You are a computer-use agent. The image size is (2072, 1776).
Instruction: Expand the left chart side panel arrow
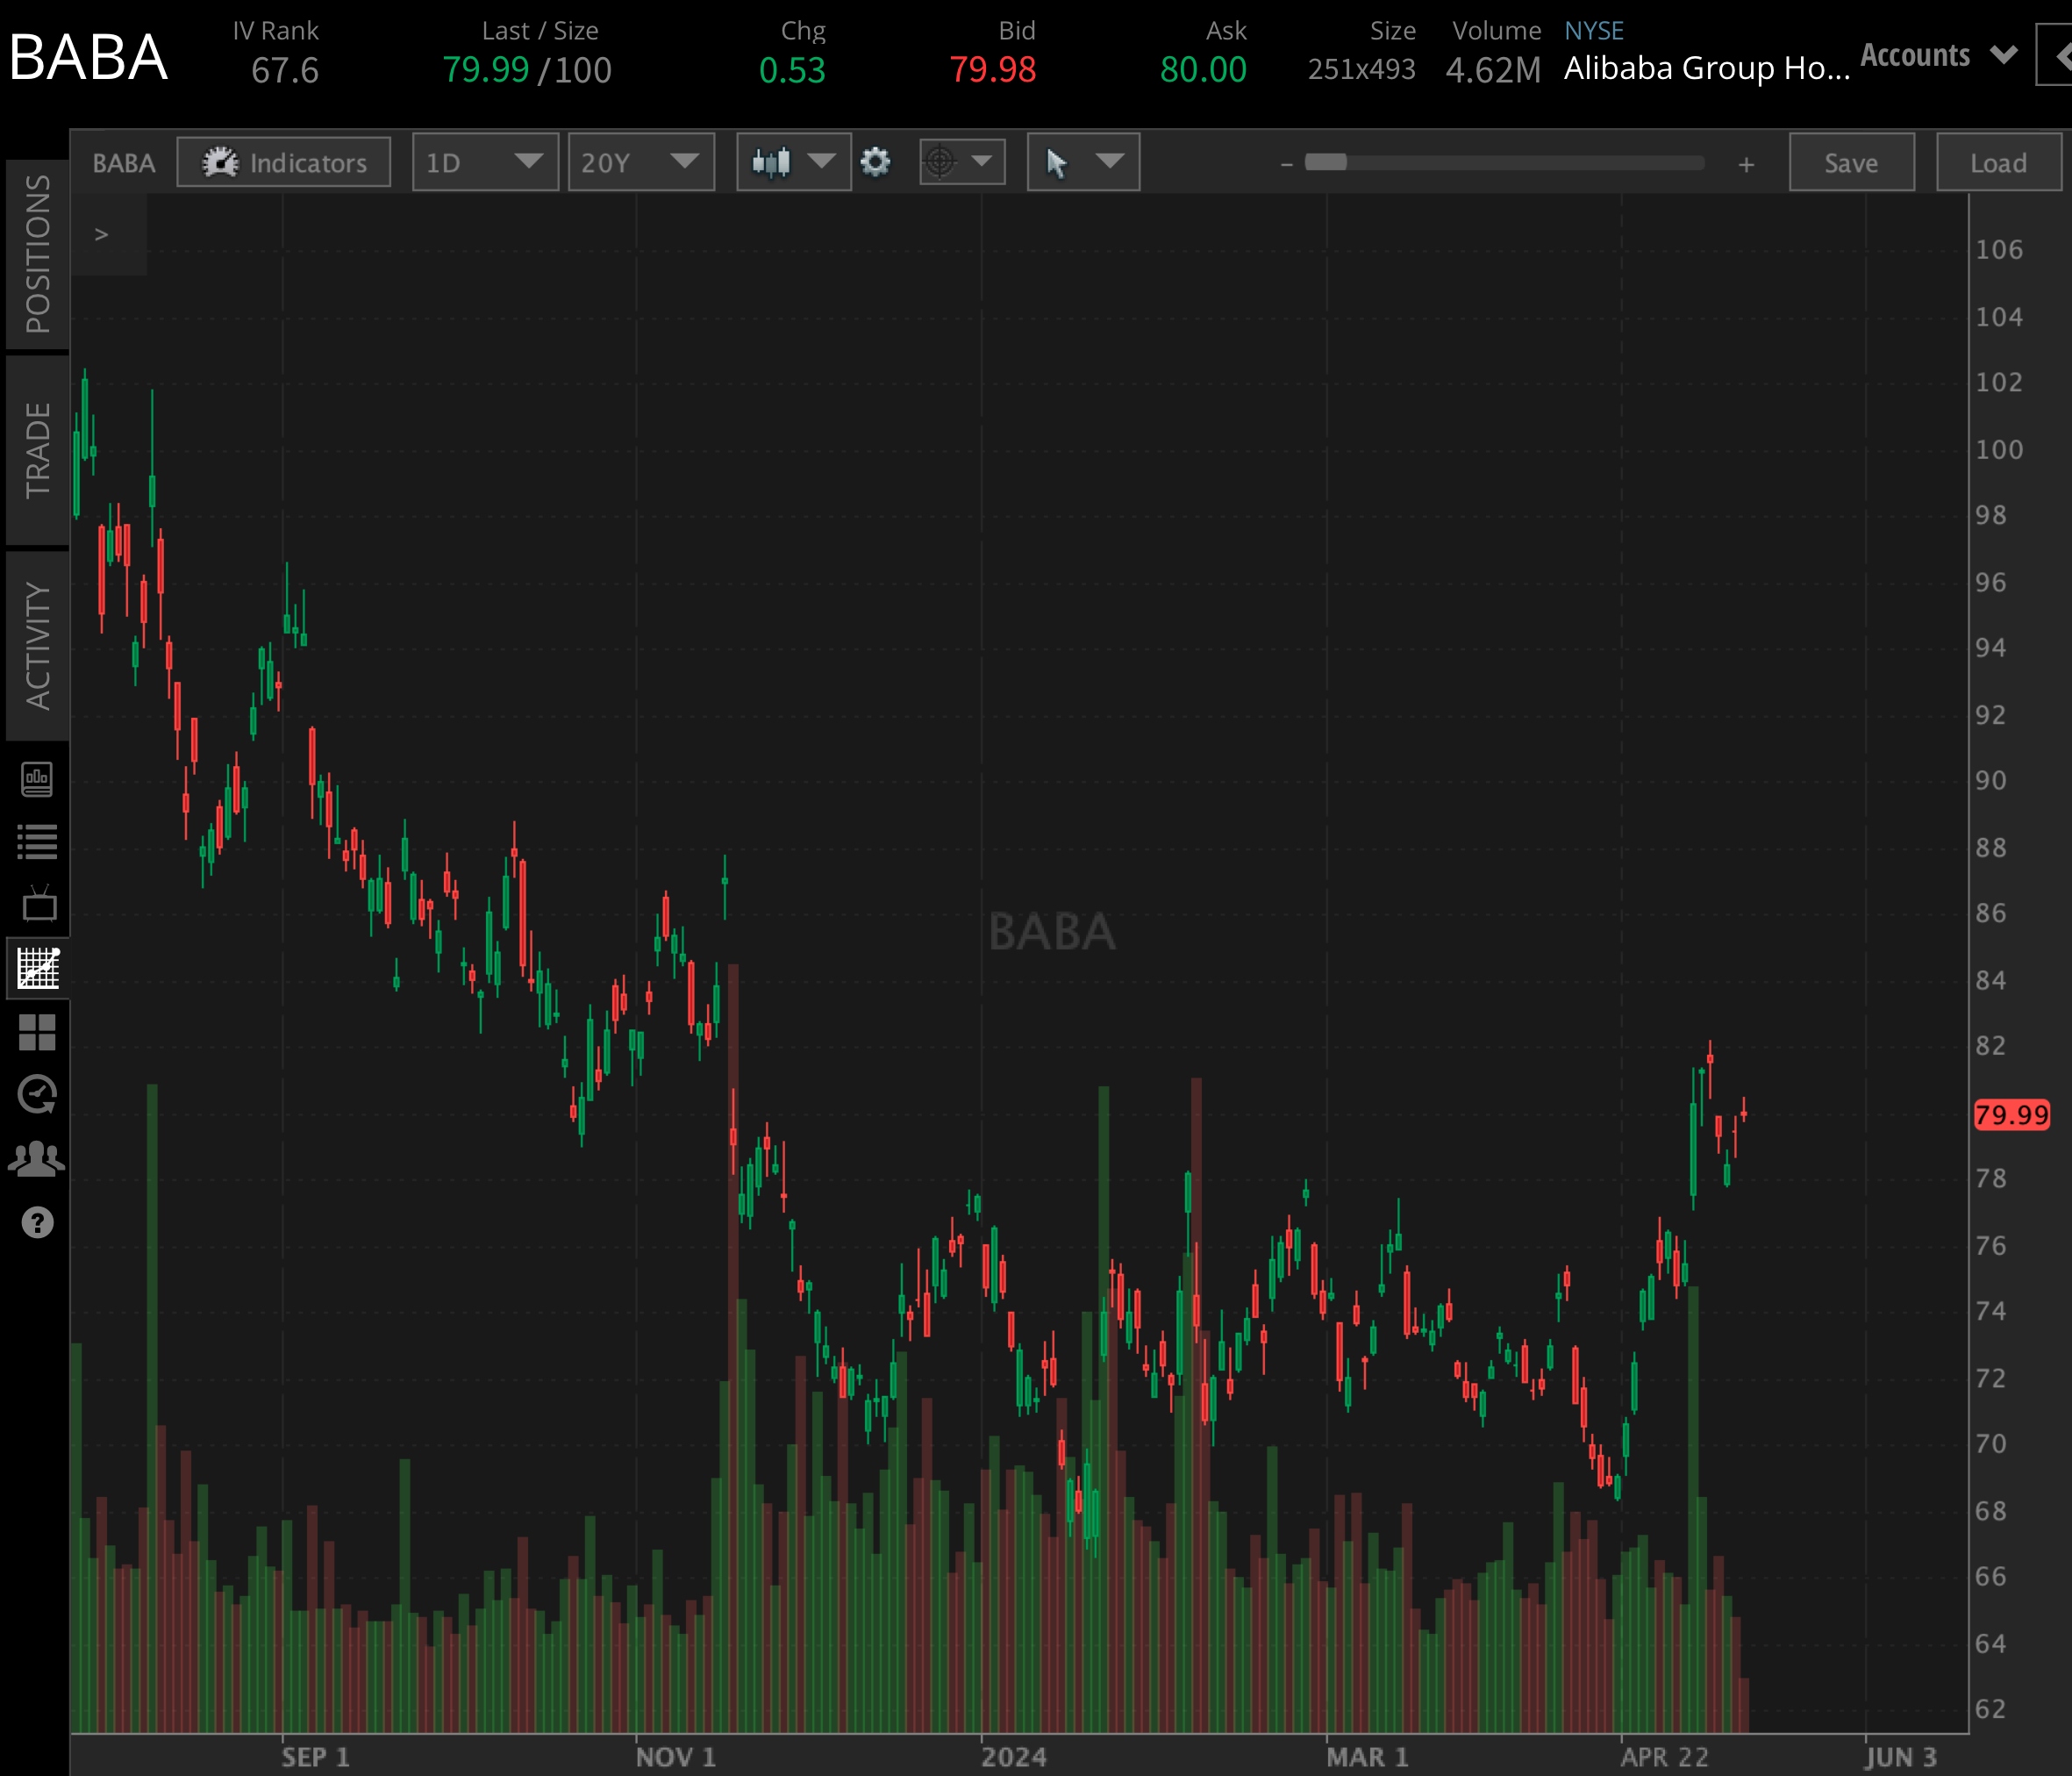point(101,233)
